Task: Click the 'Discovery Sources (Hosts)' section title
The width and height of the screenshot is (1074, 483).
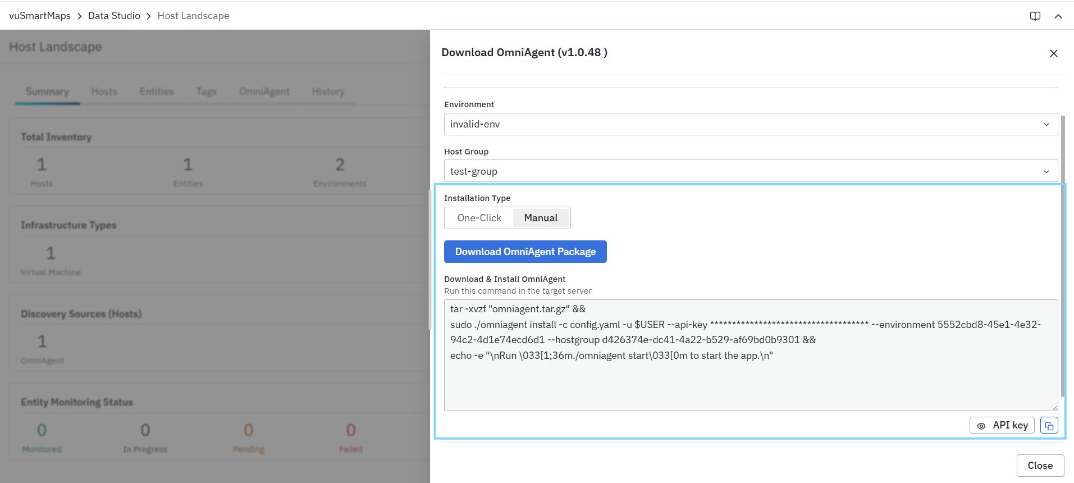Action: pyautogui.click(x=81, y=314)
